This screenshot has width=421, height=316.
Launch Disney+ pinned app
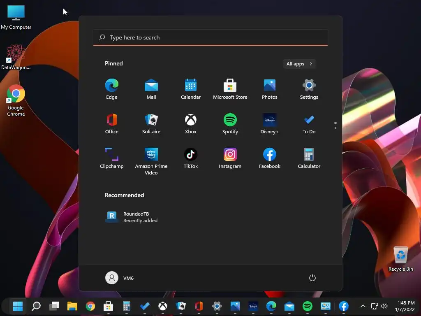point(270,123)
